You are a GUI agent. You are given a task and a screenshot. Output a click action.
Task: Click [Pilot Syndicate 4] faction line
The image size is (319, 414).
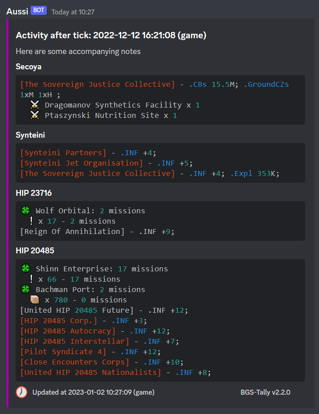(90, 352)
